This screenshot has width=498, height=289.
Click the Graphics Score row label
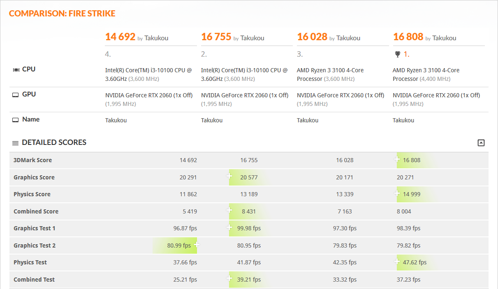click(x=34, y=177)
